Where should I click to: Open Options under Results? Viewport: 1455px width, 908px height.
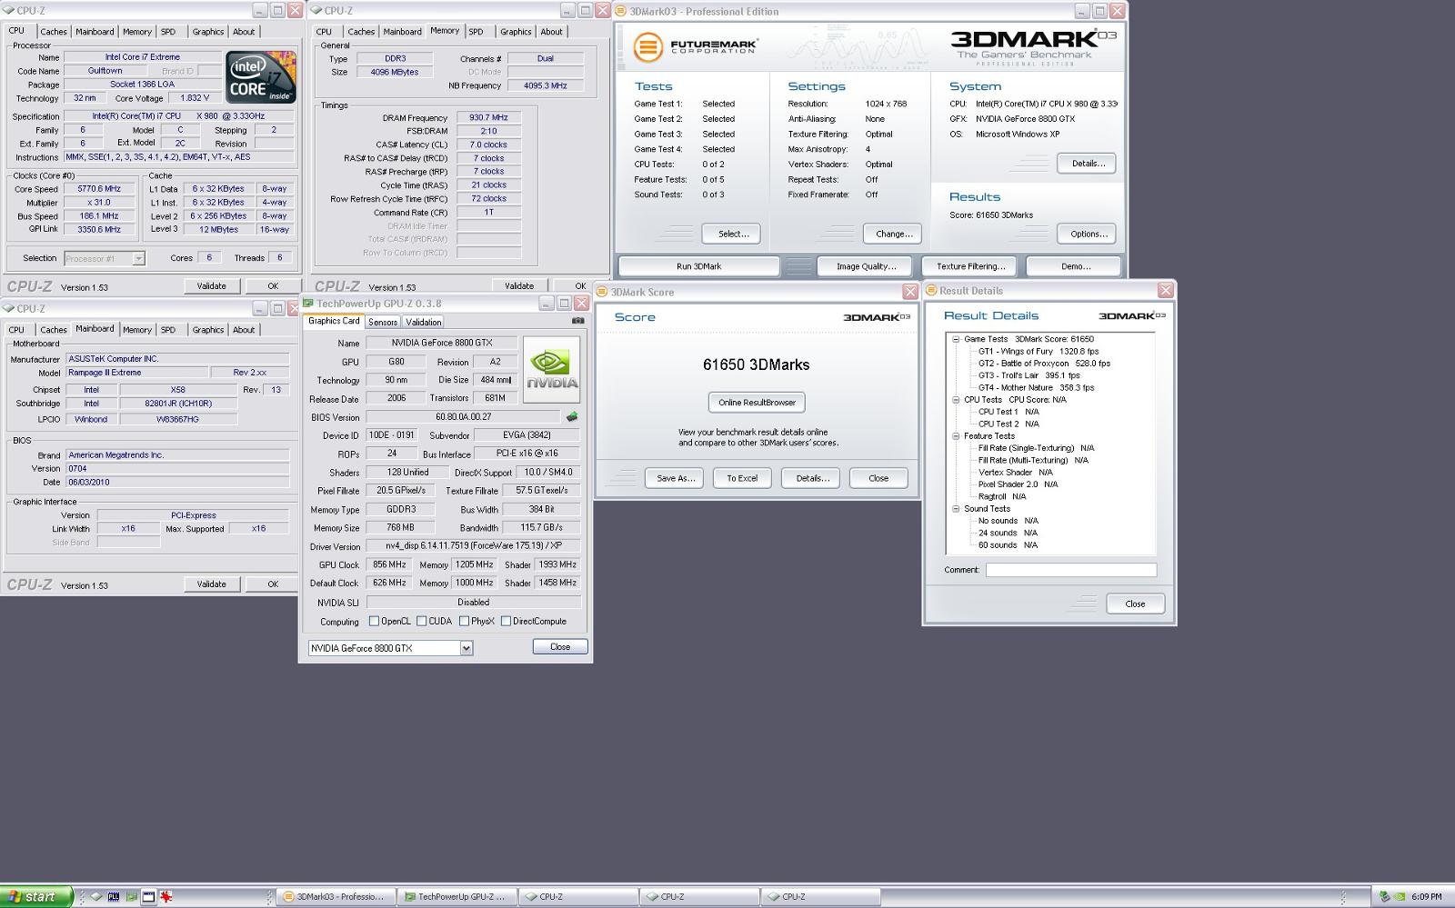pos(1088,234)
